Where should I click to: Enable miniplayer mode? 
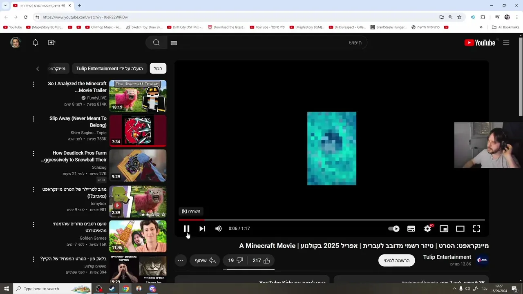click(x=444, y=229)
